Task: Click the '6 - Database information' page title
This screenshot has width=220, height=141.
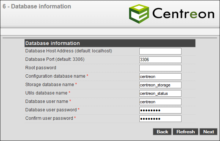Action: [x=37, y=7]
